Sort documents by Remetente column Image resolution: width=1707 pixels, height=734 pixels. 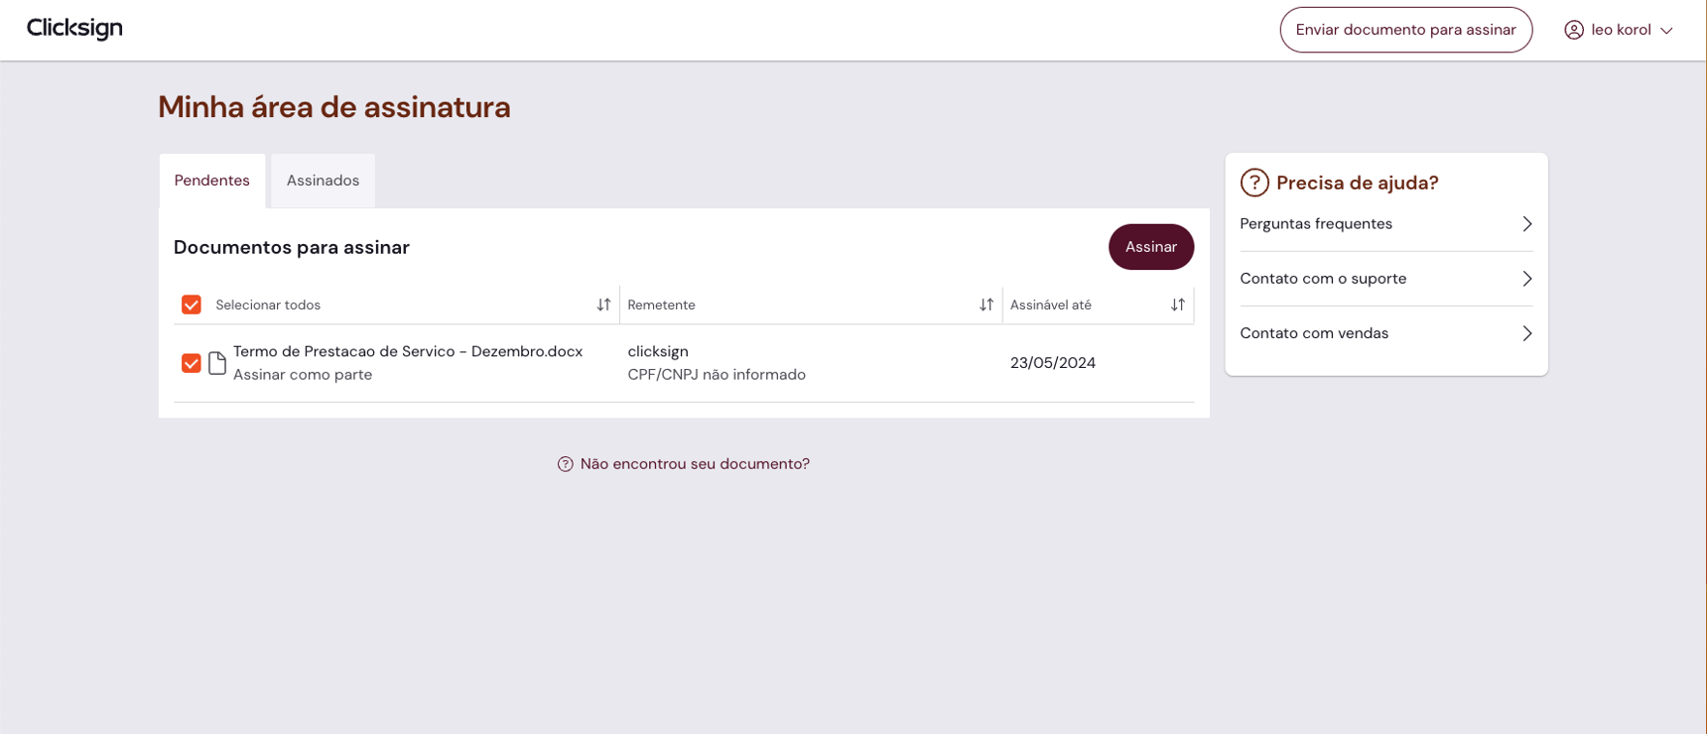point(985,305)
